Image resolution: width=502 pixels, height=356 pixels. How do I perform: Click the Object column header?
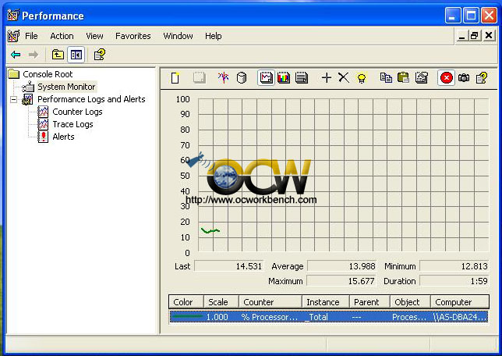[x=410, y=302]
